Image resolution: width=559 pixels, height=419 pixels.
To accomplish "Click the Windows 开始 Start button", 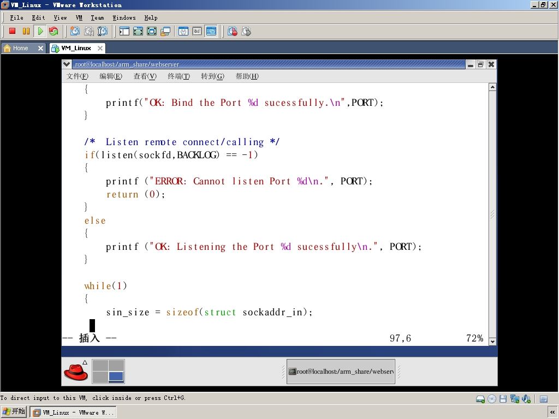I will coord(14,412).
